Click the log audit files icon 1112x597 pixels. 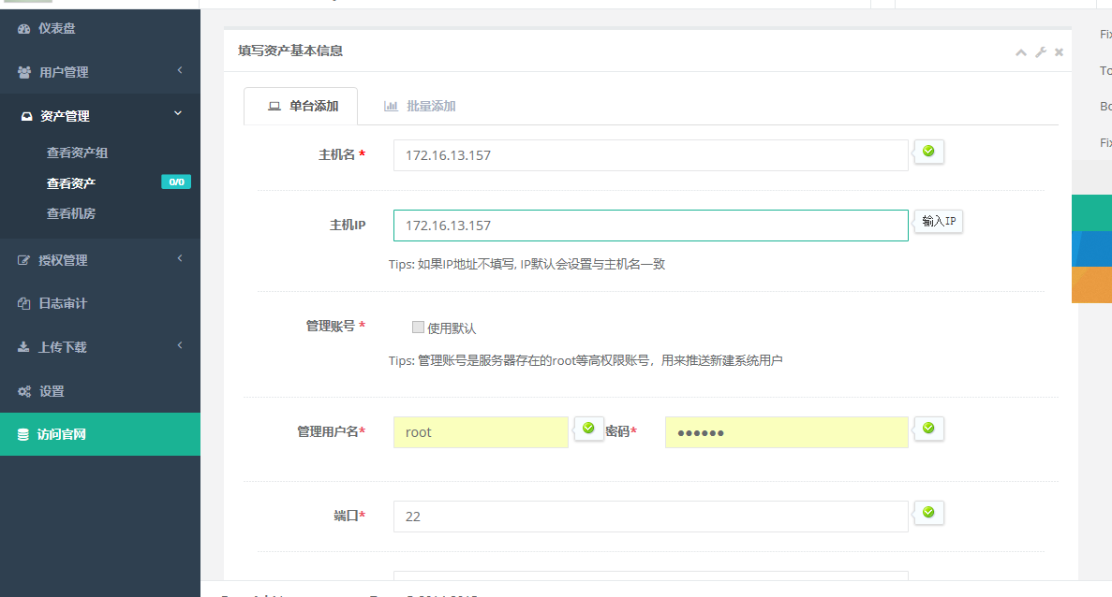24,304
